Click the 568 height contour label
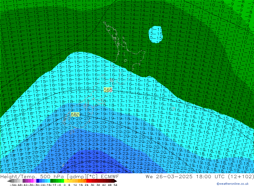The width and height of the screenshot is (254, 186). 108,90
